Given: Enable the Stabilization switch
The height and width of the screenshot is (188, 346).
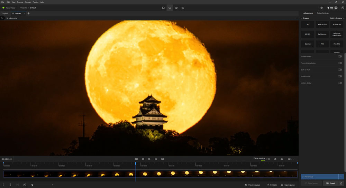Looking at the screenshot, I should (x=340, y=76).
